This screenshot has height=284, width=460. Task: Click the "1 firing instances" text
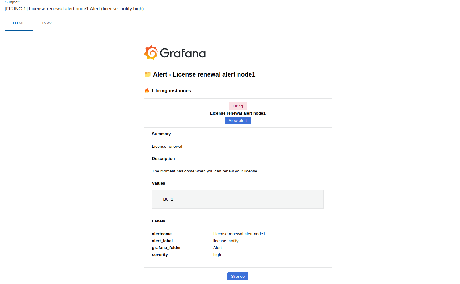tap(171, 91)
